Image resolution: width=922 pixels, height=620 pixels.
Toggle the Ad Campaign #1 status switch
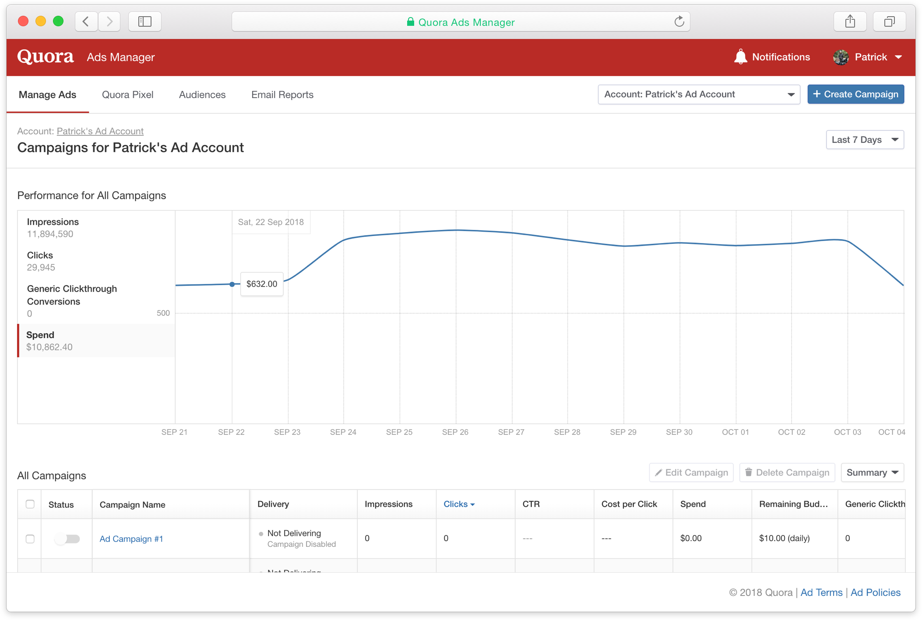67,539
